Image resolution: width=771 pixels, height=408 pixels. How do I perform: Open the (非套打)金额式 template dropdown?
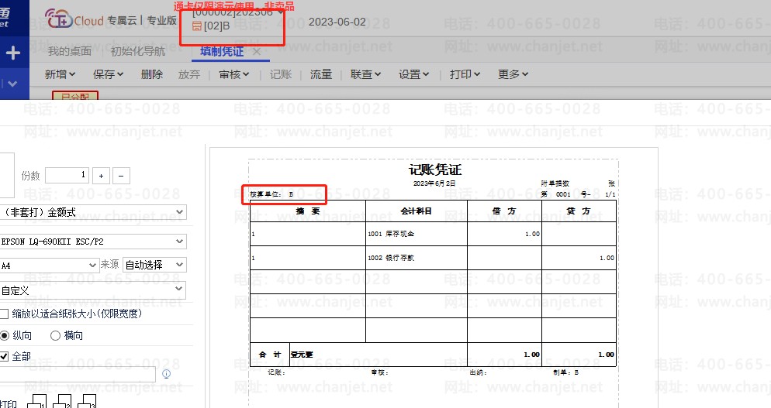92,212
